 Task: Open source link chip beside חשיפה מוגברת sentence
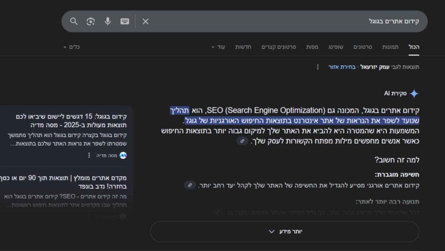tap(190, 186)
